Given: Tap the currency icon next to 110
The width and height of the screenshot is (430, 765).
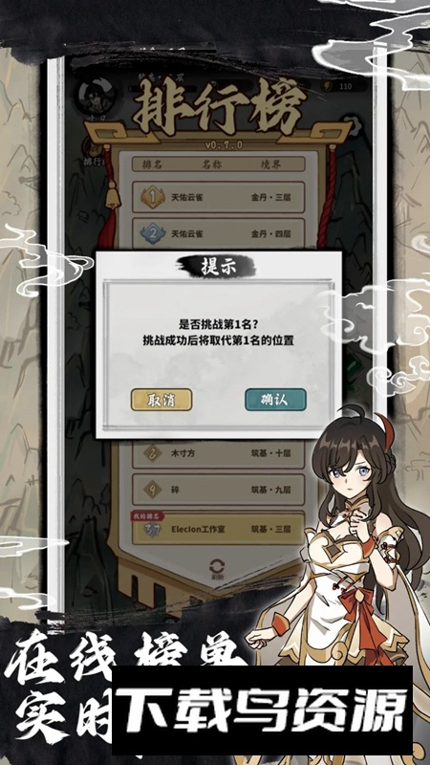Looking at the screenshot, I should coord(326,86).
